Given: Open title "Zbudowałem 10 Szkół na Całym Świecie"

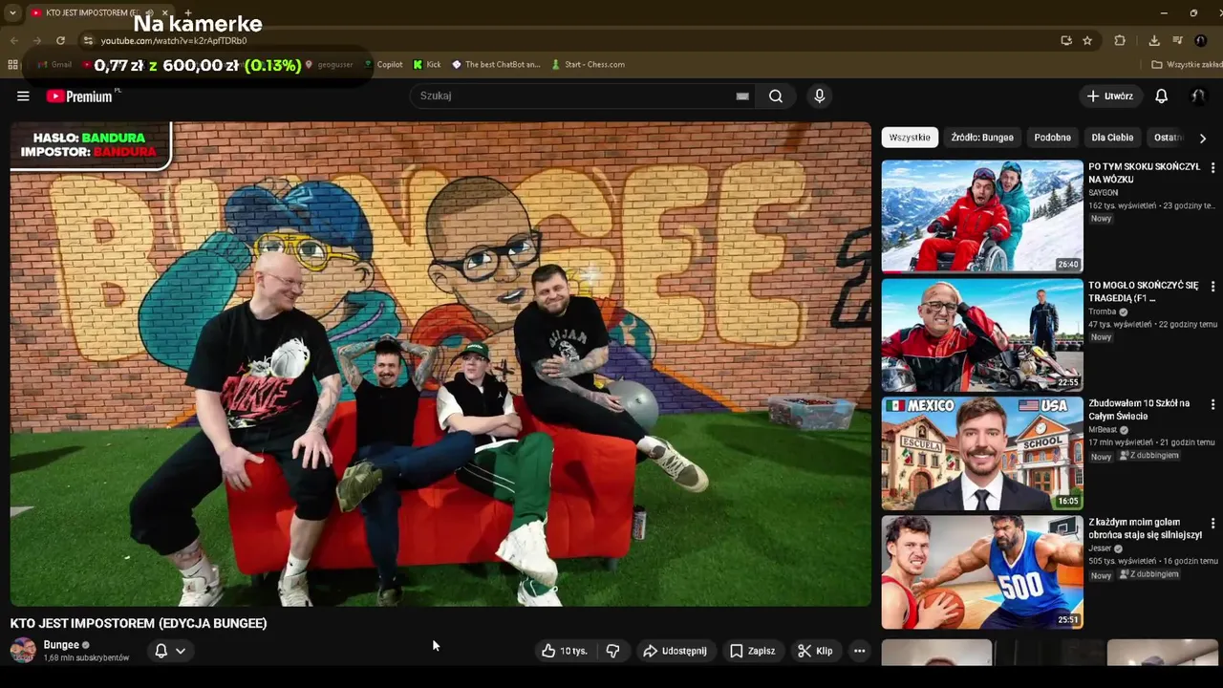Looking at the screenshot, I should (1139, 410).
